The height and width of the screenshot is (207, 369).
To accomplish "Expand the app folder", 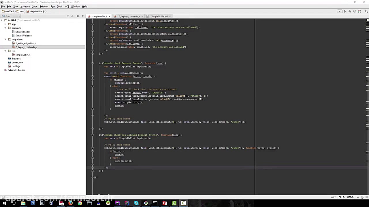I will [x=5, y=24].
